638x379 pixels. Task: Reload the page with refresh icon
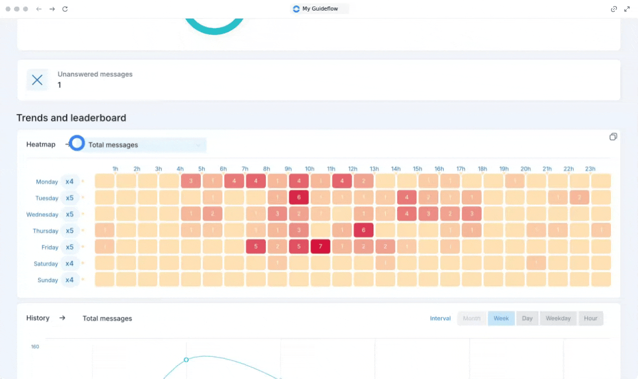coord(65,9)
